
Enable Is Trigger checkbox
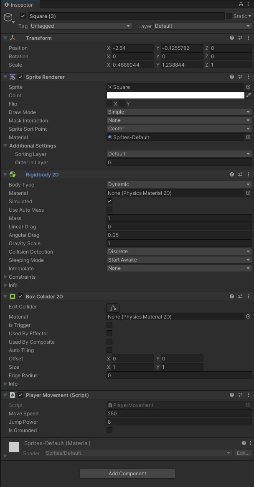109,325
